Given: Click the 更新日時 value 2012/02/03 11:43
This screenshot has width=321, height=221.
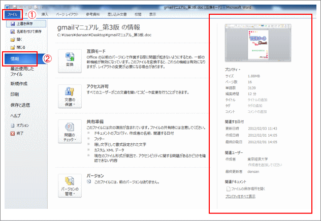Looking at the screenshot, I should pyautogui.click(x=263, y=129).
